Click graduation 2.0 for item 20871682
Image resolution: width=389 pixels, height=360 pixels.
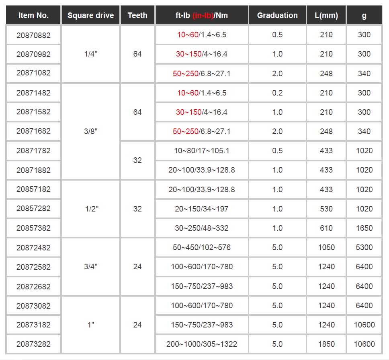[x=277, y=131]
